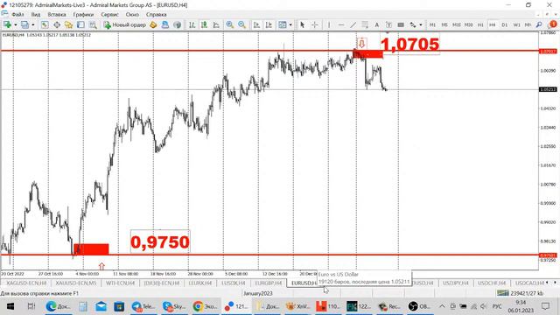Click the search magnifier icon
The width and height of the screenshot is (560, 315).
(539, 24)
